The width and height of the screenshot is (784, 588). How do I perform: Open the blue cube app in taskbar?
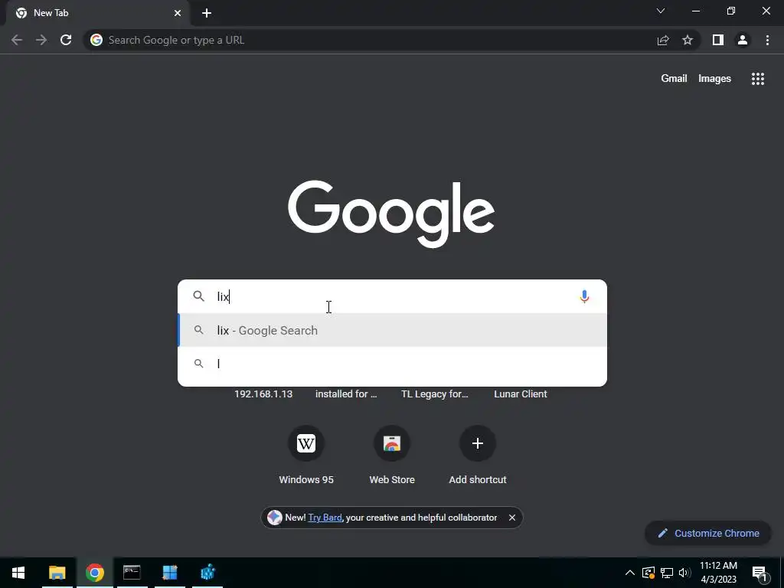pyautogui.click(x=207, y=573)
